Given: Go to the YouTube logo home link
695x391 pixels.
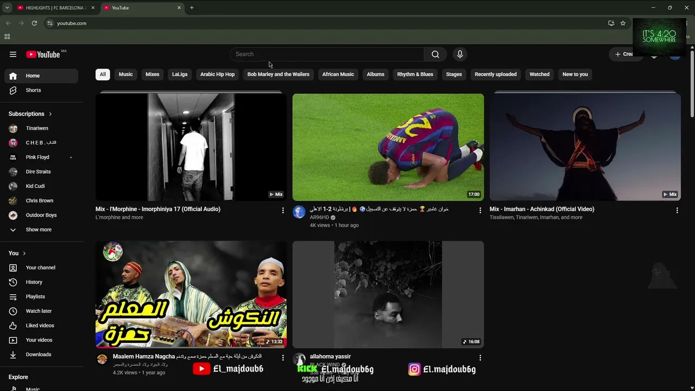Looking at the screenshot, I should (x=43, y=54).
